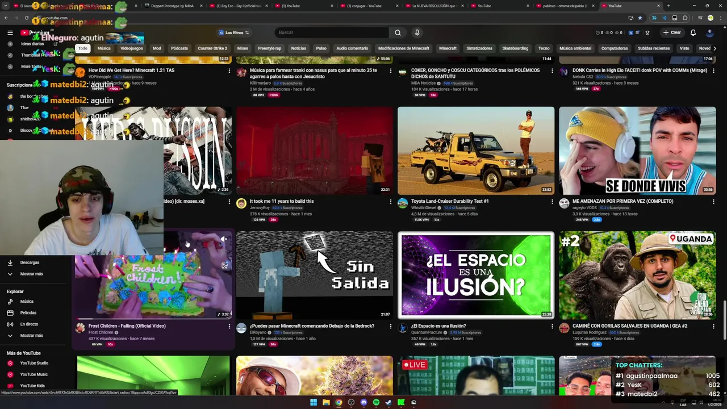Open JermsyBoy channel avatar
Screen dimensions: 727x409
(241, 203)
